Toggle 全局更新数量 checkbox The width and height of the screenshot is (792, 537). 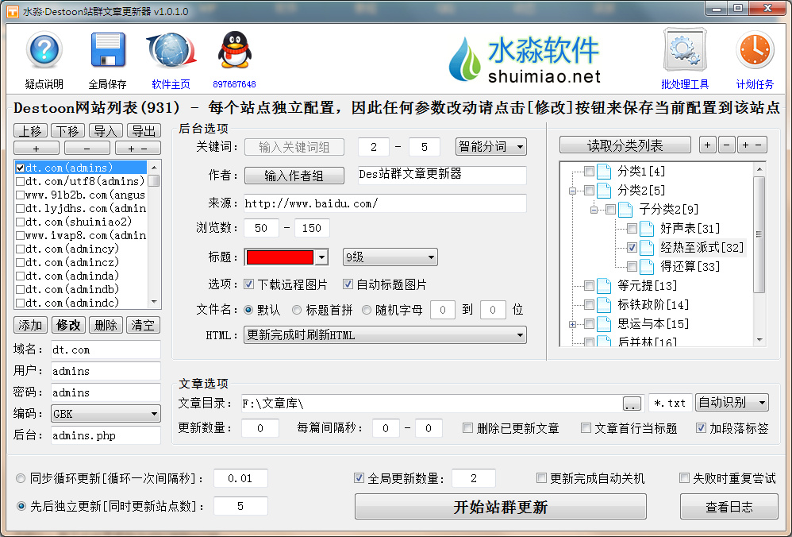point(359,478)
